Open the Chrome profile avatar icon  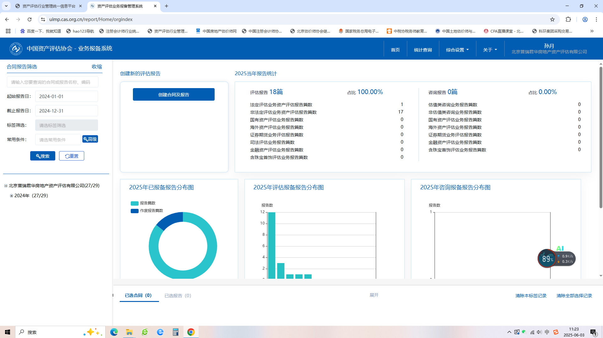(585, 19)
